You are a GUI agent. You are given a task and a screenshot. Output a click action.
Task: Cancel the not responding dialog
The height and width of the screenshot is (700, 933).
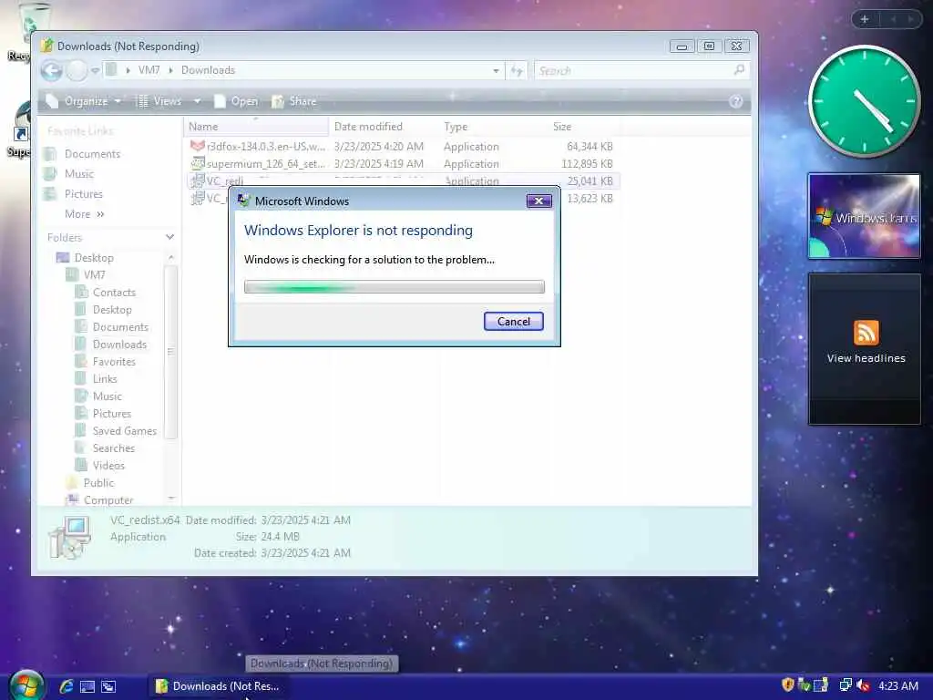[x=513, y=322]
